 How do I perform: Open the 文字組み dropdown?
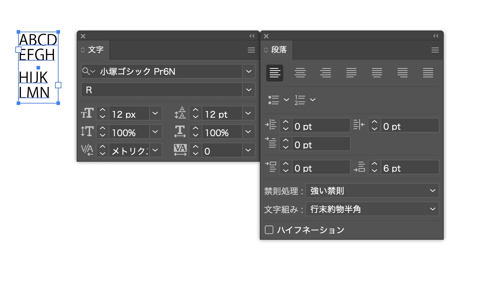pyautogui.click(x=372, y=209)
